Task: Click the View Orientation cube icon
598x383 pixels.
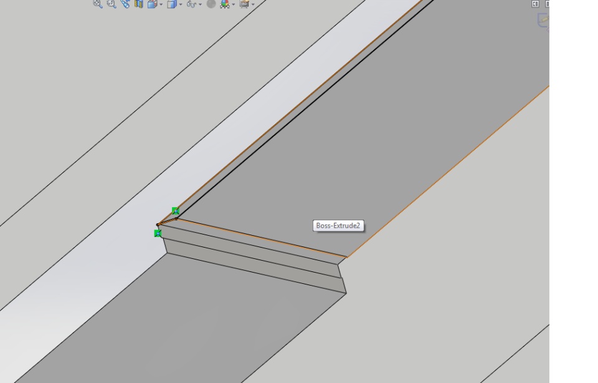Action: (x=153, y=4)
